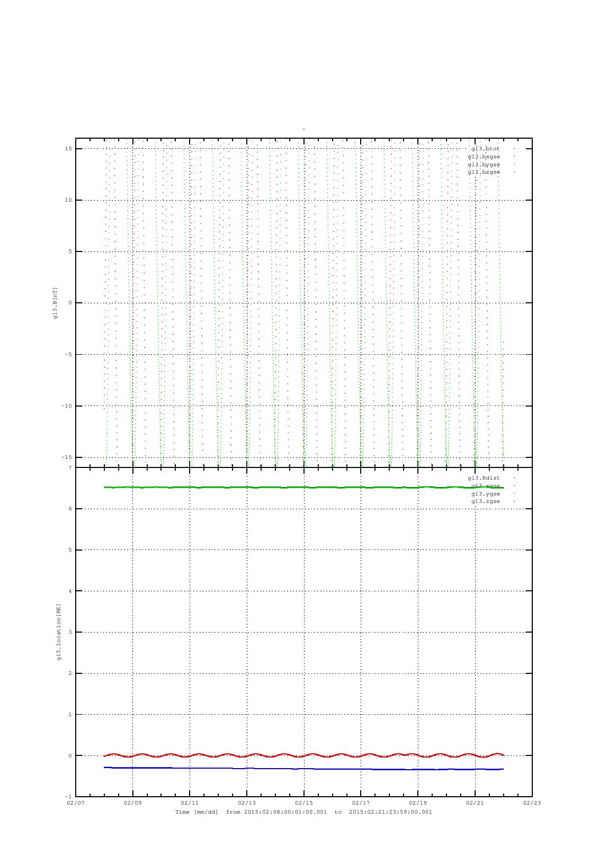Click the 02/19 date tick label
The width and height of the screenshot is (599, 847).
[x=418, y=803]
